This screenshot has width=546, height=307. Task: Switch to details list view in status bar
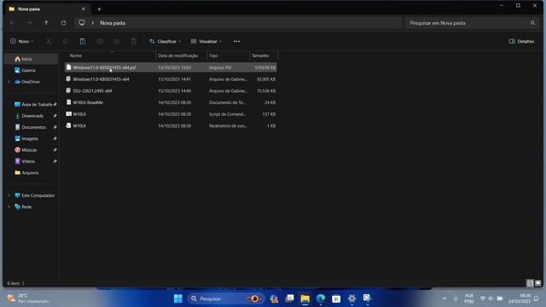[x=530, y=283]
